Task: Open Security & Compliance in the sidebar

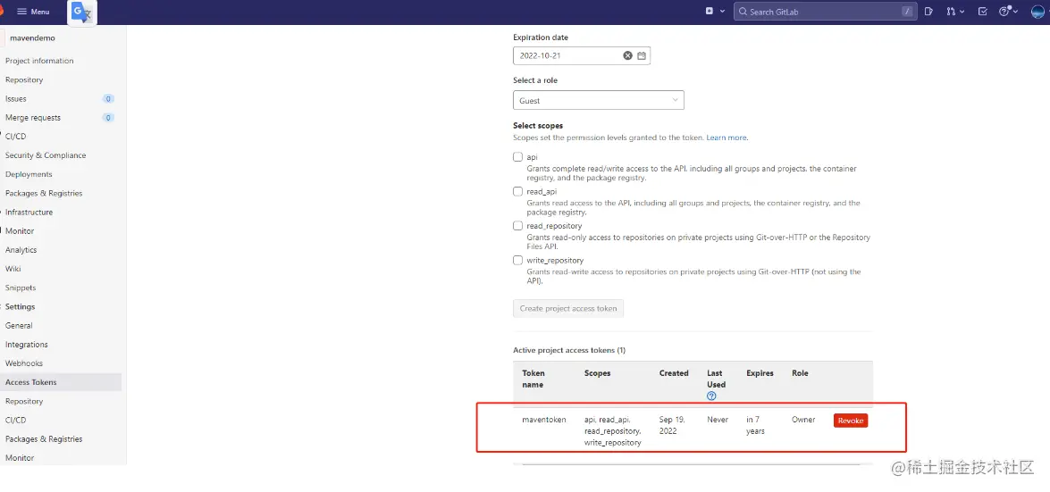Action: pos(46,155)
